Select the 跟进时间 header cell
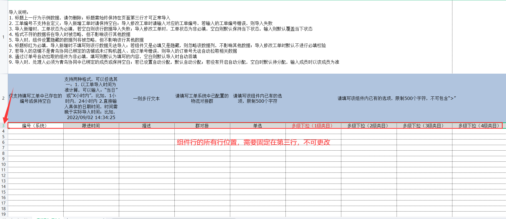The width and height of the screenshot is (506, 219). coord(91,126)
